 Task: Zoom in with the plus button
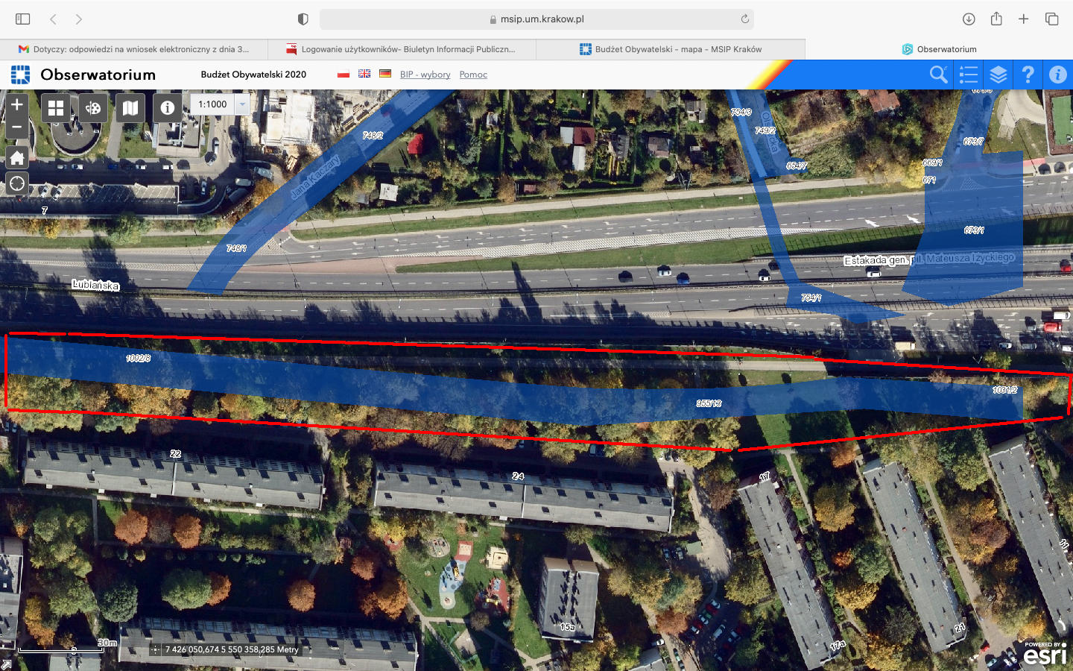tap(17, 105)
